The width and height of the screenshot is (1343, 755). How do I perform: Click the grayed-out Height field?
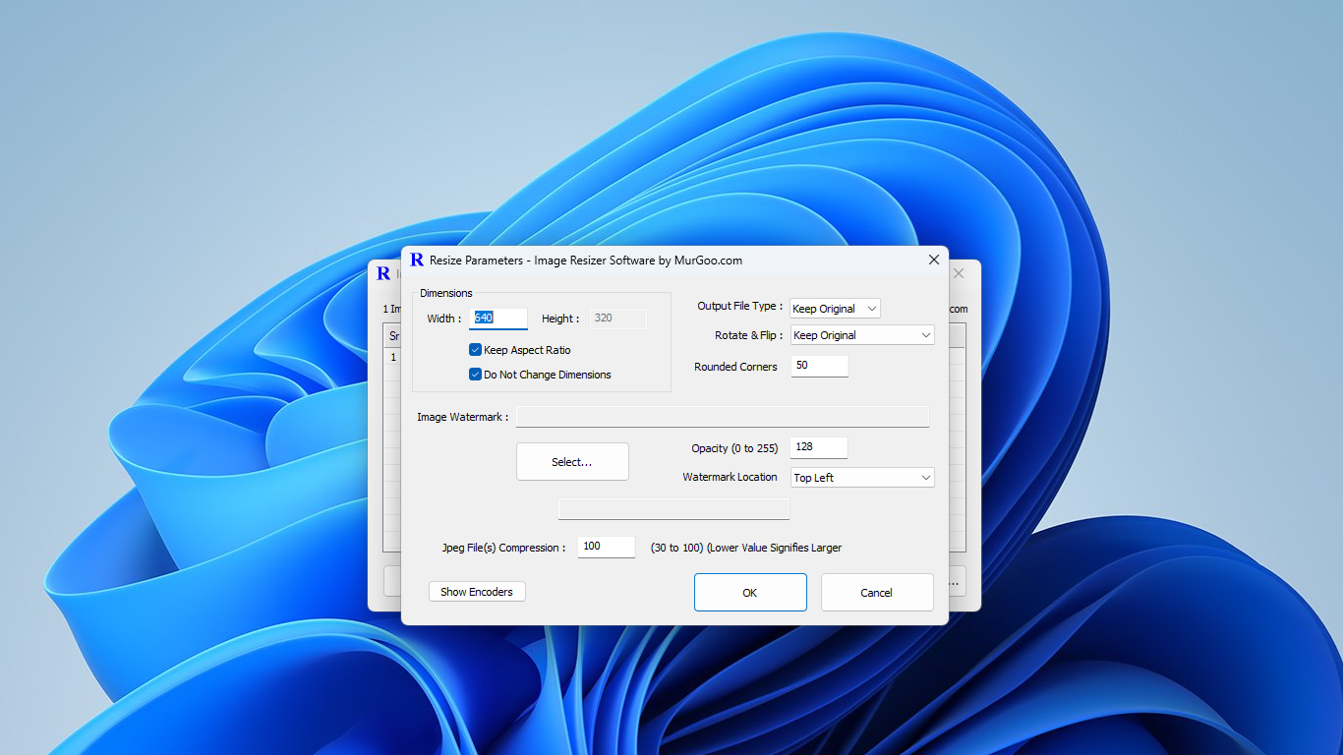point(617,318)
